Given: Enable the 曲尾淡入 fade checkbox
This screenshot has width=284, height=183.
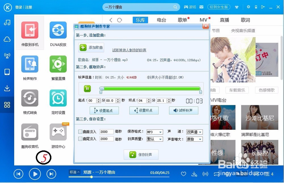Looking at the screenshot, I should [80, 139].
